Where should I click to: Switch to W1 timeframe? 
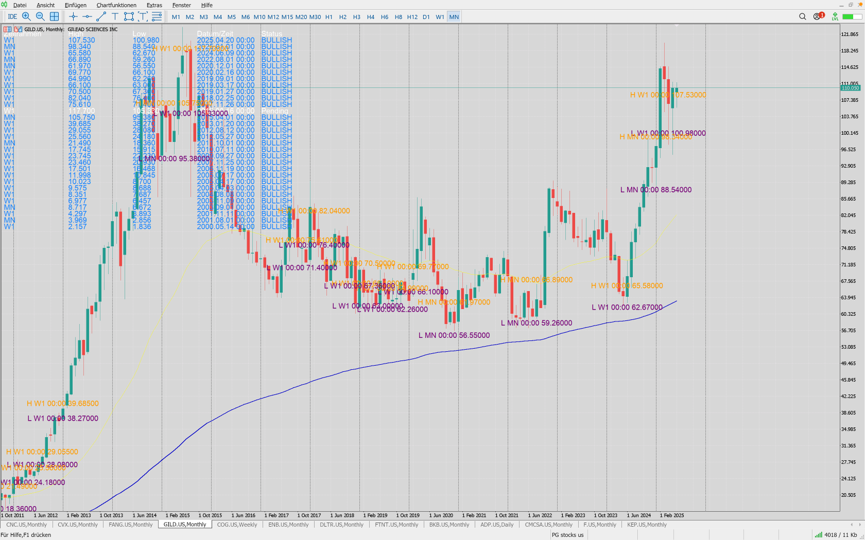[x=440, y=17]
